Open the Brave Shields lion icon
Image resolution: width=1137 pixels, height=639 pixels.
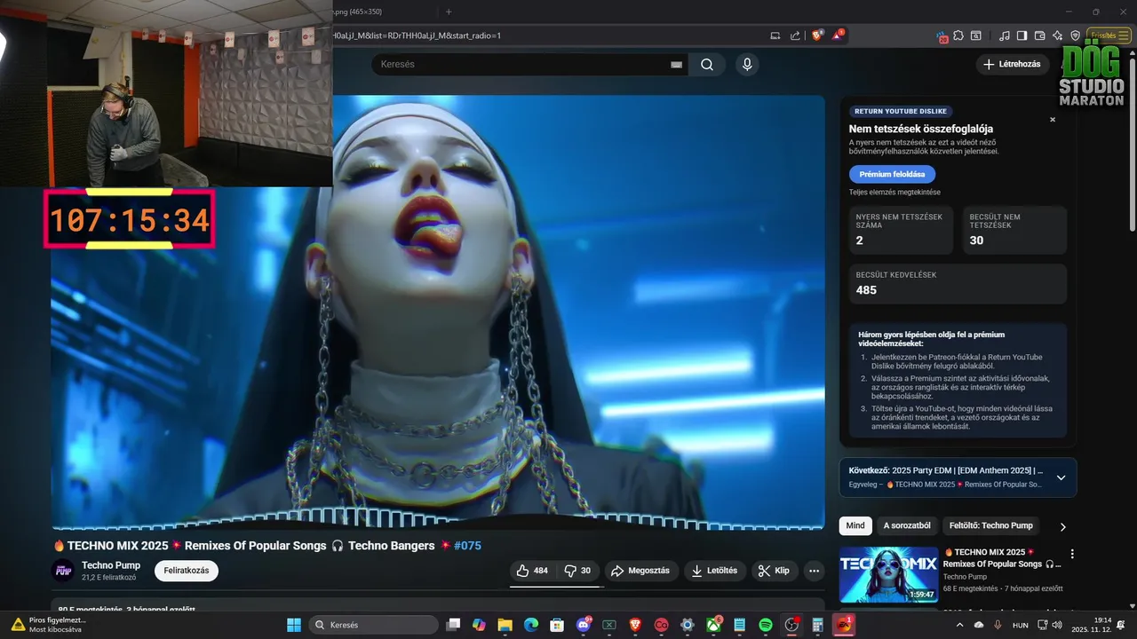click(817, 35)
